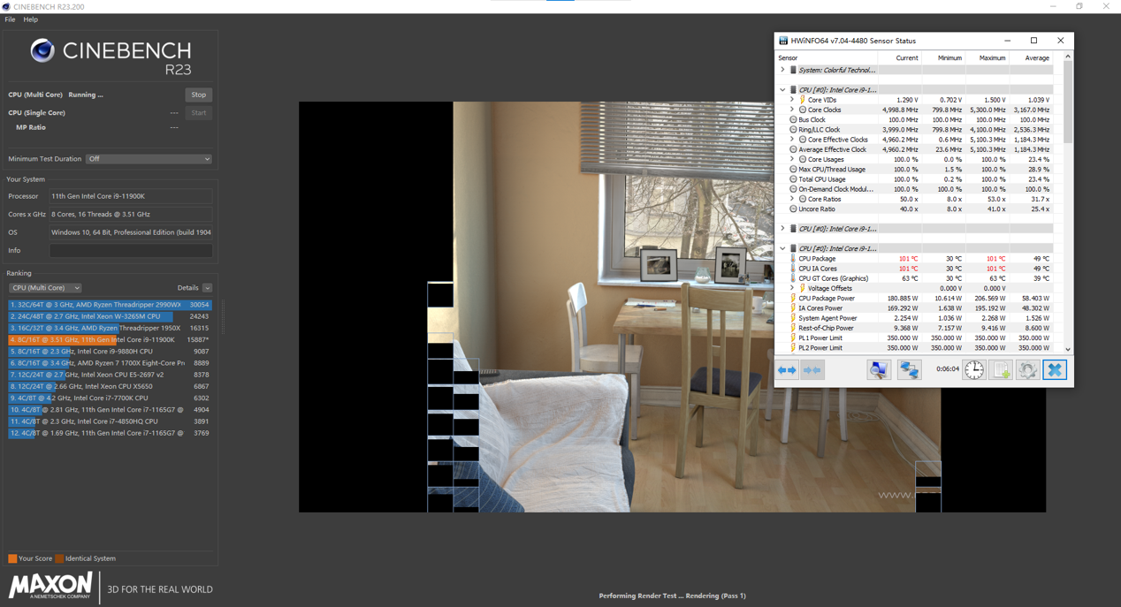
Task: Select ranking row Xeon CPU E5-2697 v2
Action: coord(110,375)
